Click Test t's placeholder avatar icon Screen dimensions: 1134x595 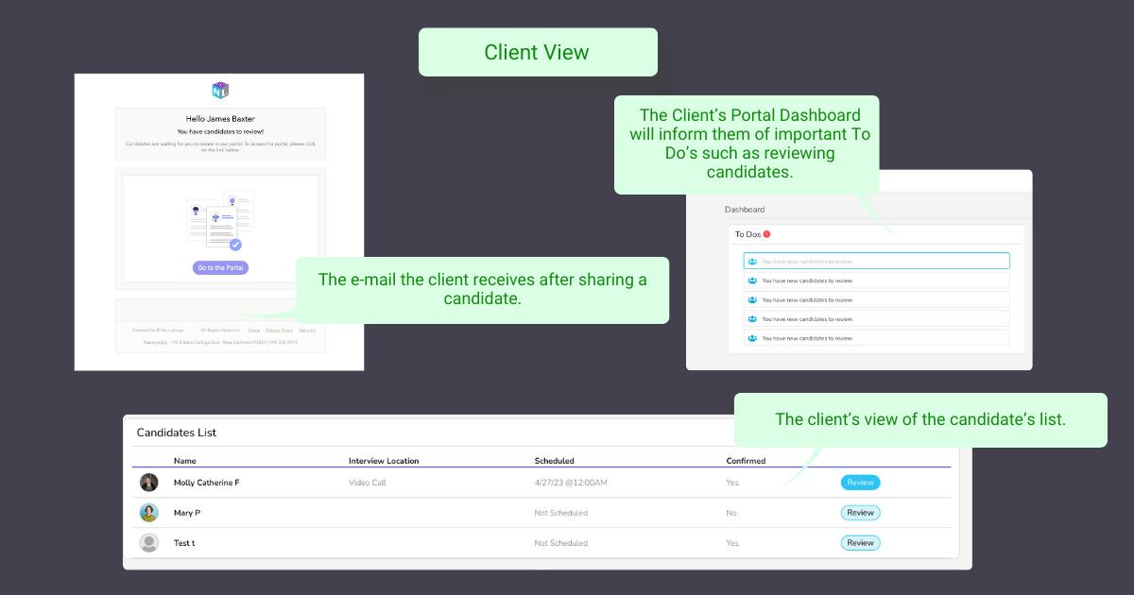click(149, 543)
